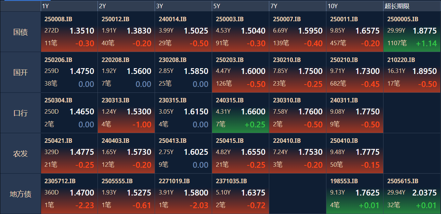Click the 口行 row header

21,113
